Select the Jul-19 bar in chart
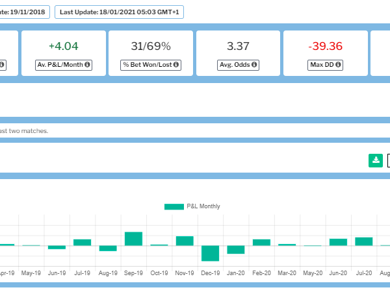Viewport: 390px width, 292px height. pos(83,242)
